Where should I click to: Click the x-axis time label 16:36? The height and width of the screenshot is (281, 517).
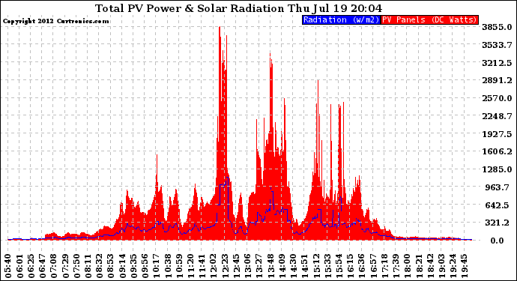click(x=362, y=266)
